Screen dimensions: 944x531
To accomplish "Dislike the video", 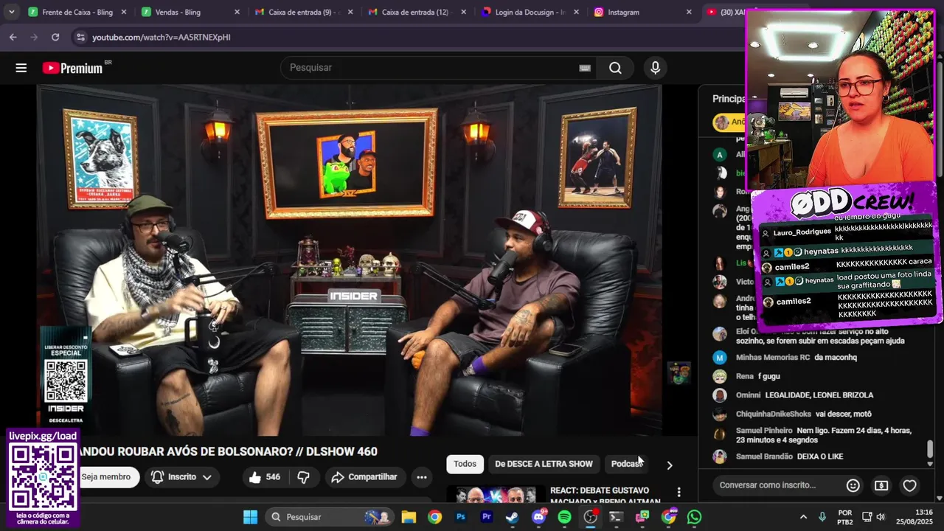I will [x=303, y=477].
